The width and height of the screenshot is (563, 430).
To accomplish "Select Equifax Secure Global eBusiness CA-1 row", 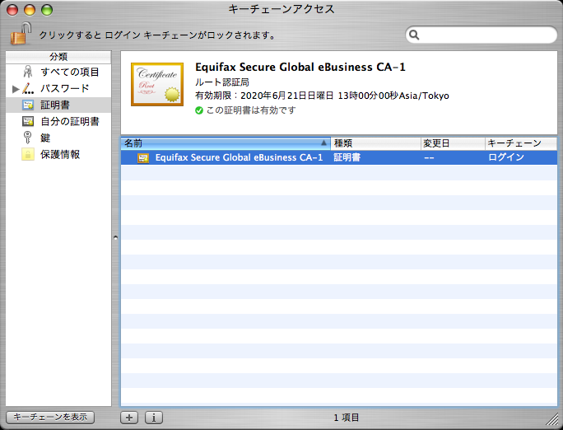I will coord(339,157).
